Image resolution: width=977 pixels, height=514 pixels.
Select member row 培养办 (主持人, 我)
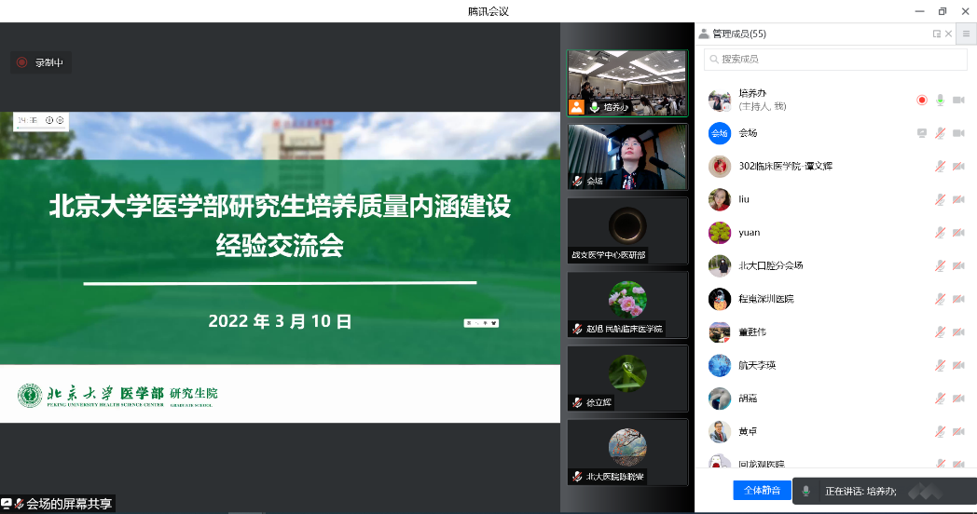click(x=835, y=100)
